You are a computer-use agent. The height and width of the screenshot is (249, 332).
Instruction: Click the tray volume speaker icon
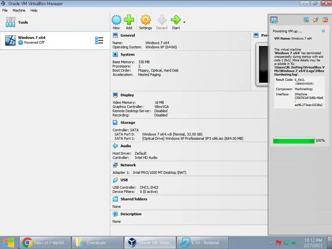point(294,243)
